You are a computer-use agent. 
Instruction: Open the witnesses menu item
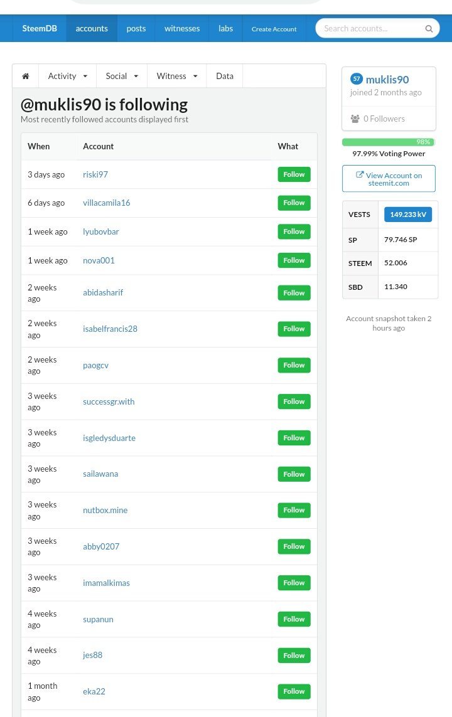click(182, 28)
